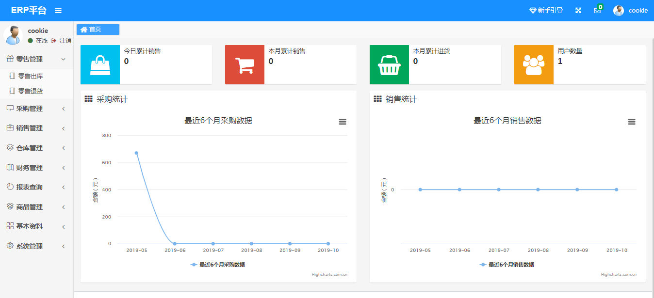Viewport: 654px width, 298px height.
Task: Click the gift icon beside 零售管理
Action: [x=10, y=59]
